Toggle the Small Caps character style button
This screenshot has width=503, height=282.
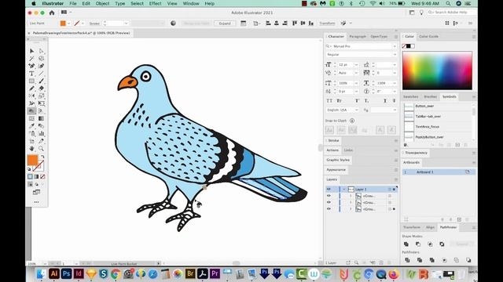tap(339, 101)
